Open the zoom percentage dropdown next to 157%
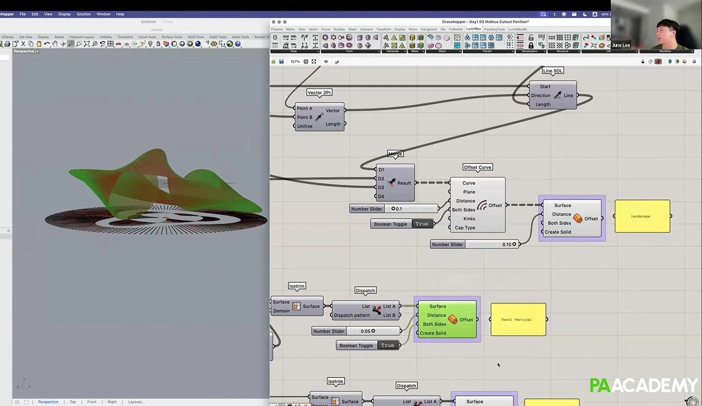 [306, 61]
